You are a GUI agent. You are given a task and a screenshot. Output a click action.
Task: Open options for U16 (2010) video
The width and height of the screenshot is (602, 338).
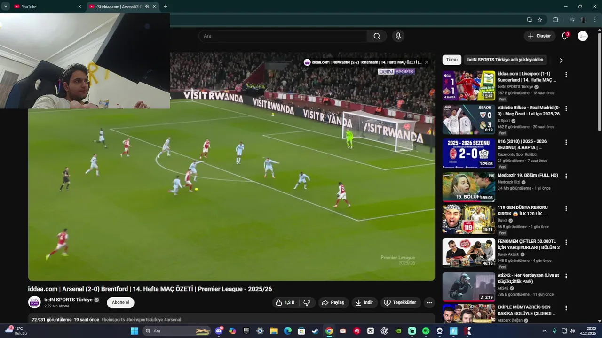pos(566,142)
